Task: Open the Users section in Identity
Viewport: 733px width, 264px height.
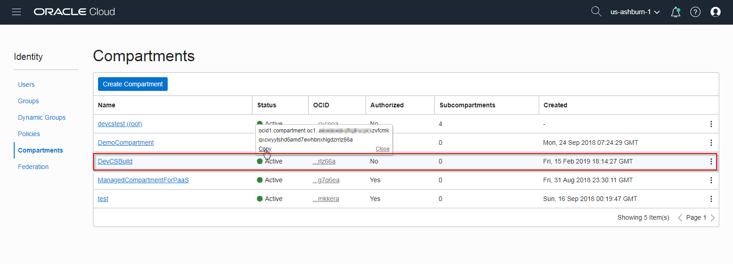Action: coord(26,84)
